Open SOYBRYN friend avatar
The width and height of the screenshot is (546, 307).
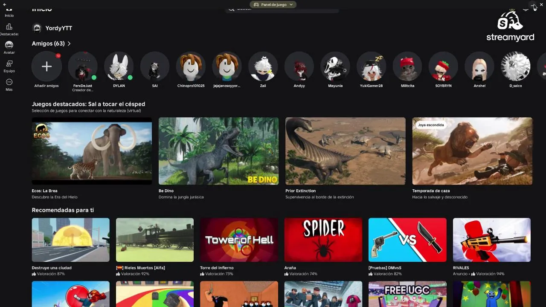click(x=443, y=67)
